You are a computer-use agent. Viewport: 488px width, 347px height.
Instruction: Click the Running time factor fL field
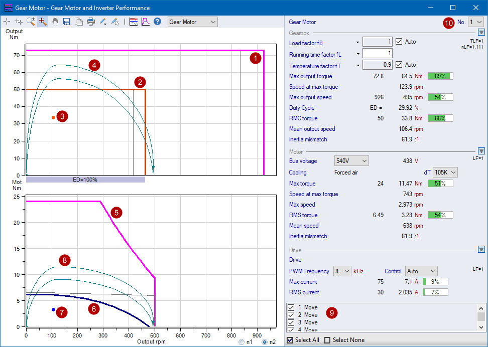[377, 53]
